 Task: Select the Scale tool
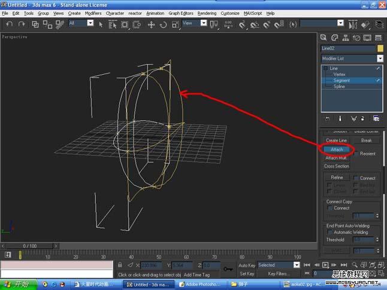click(x=176, y=25)
